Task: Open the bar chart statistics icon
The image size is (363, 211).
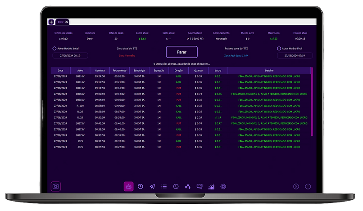Action: coord(211,186)
